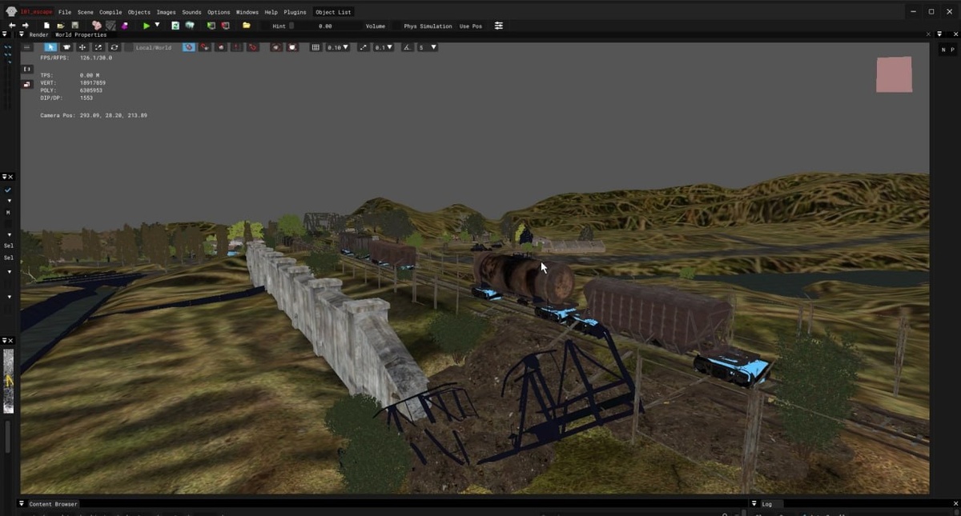This screenshot has height=516, width=961.
Task: Open the Compile menu
Action: click(x=111, y=12)
